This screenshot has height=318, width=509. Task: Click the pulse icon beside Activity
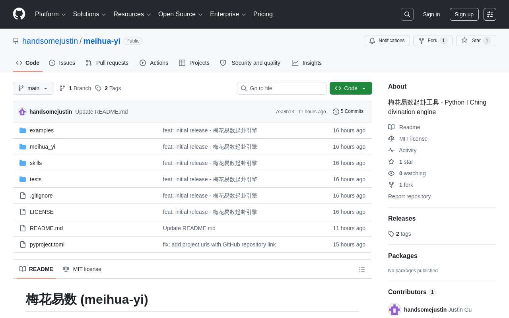click(391, 150)
